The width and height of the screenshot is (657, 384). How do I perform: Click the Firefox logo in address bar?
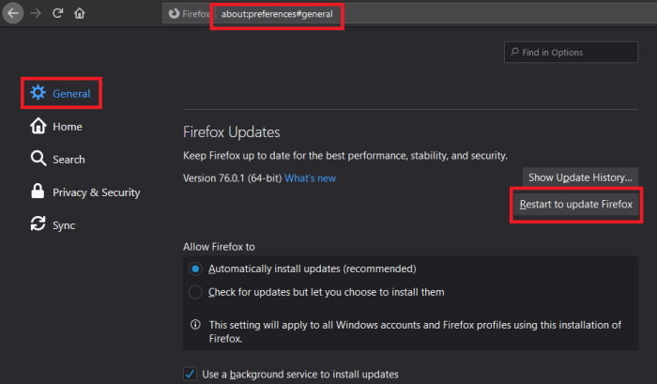(x=174, y=14)
